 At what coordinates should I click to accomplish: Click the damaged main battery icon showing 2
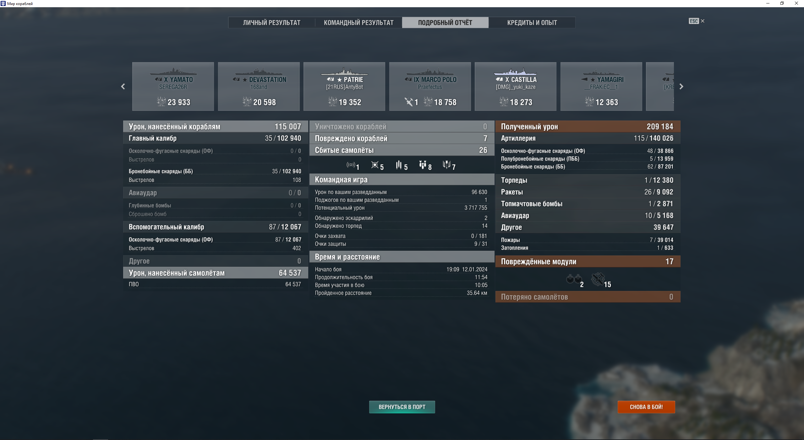click(x=574, y=279)
